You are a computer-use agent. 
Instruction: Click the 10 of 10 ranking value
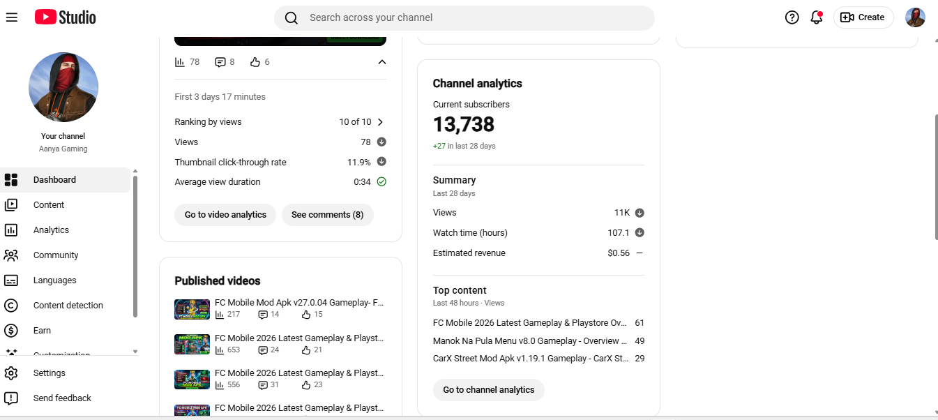pos(355,122)
